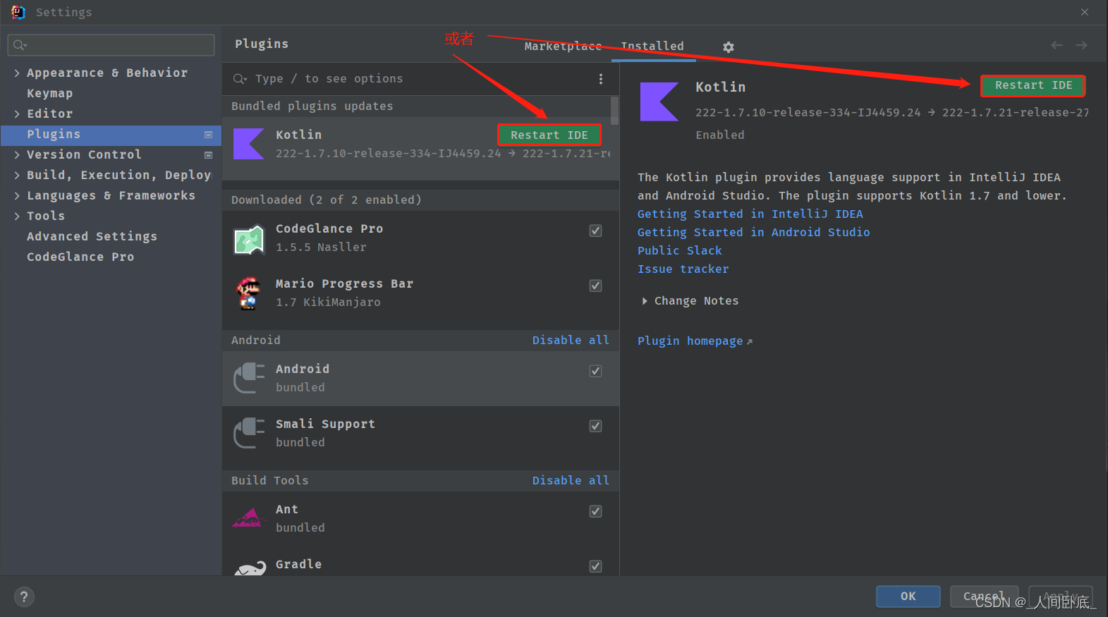Toggle the Gradle plugin checkbox

point(596,566)
